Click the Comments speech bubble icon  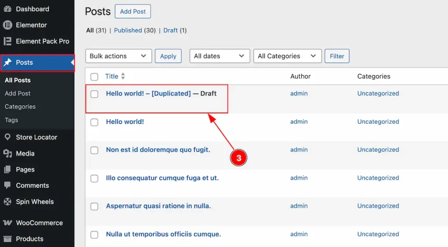(x=7, y=185)
